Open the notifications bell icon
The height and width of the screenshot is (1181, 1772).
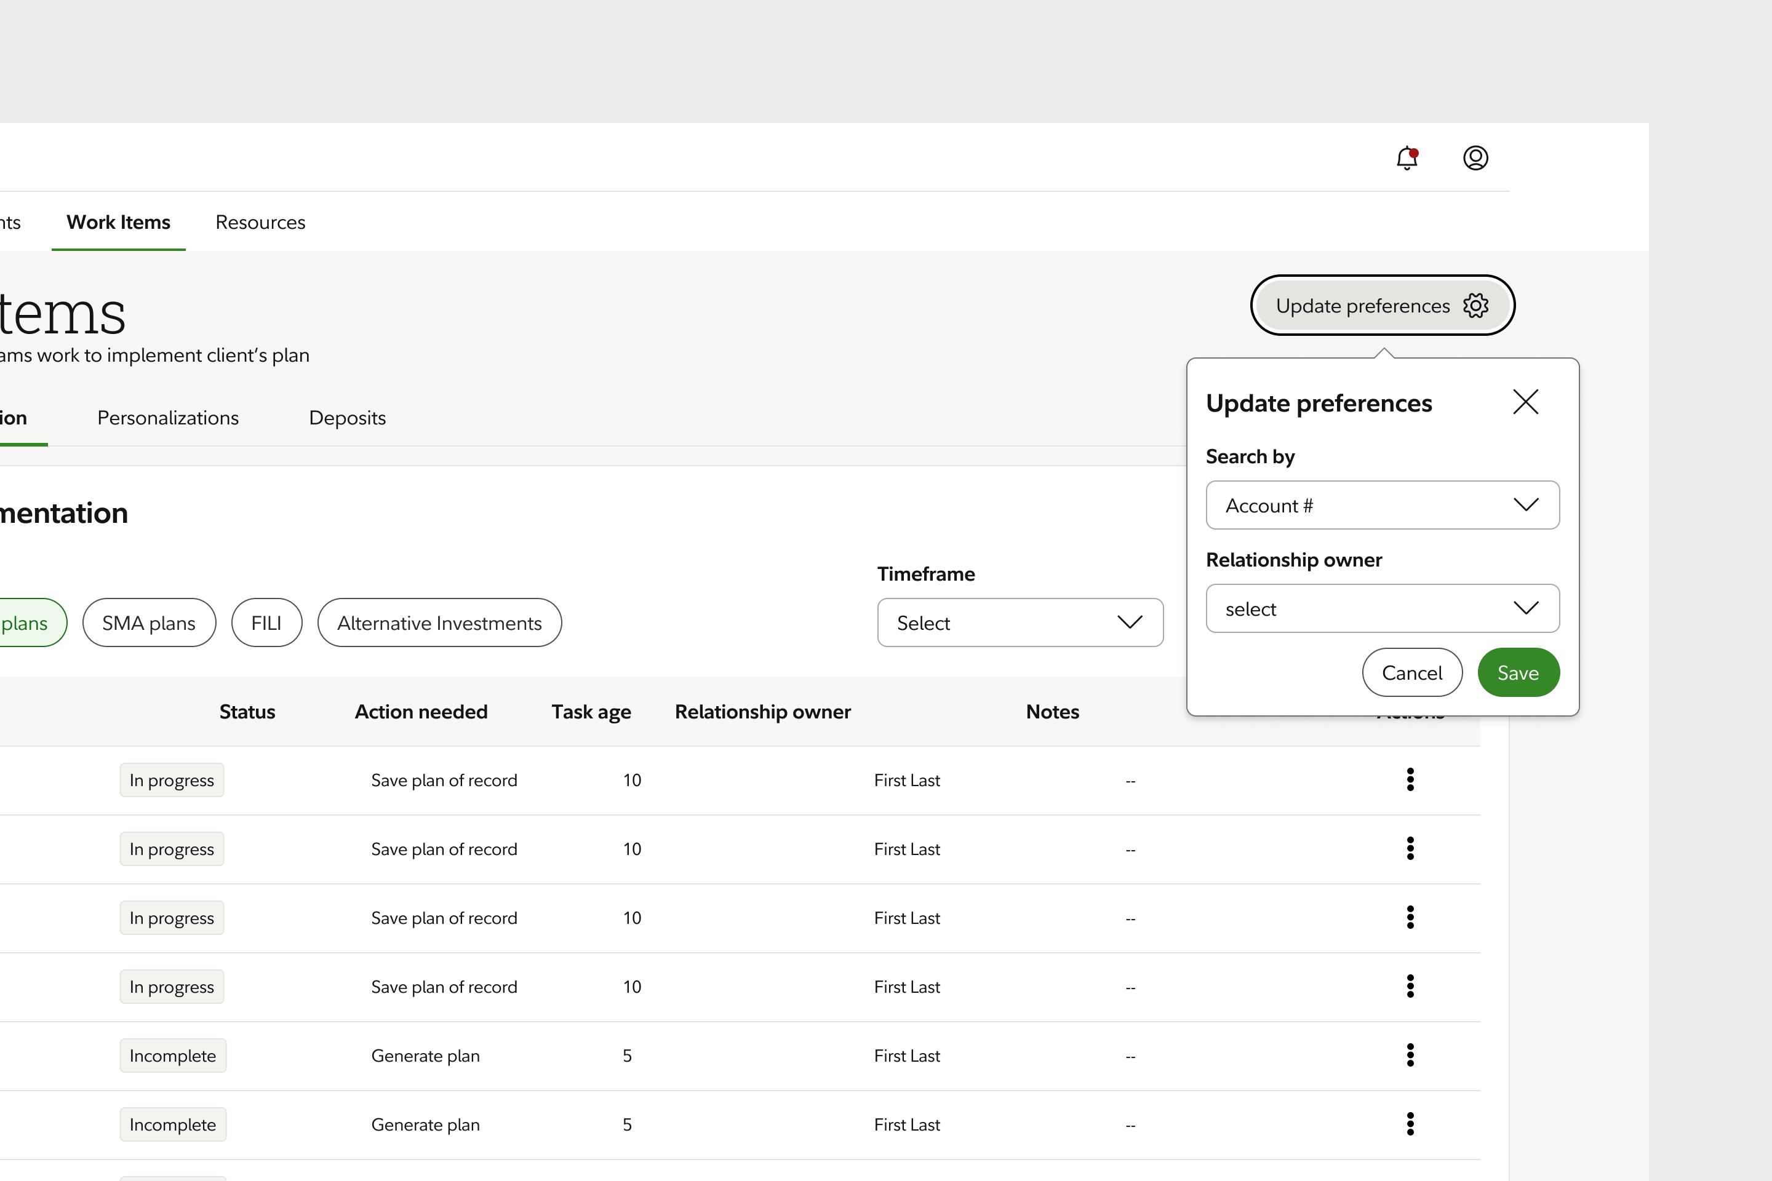1407,157
